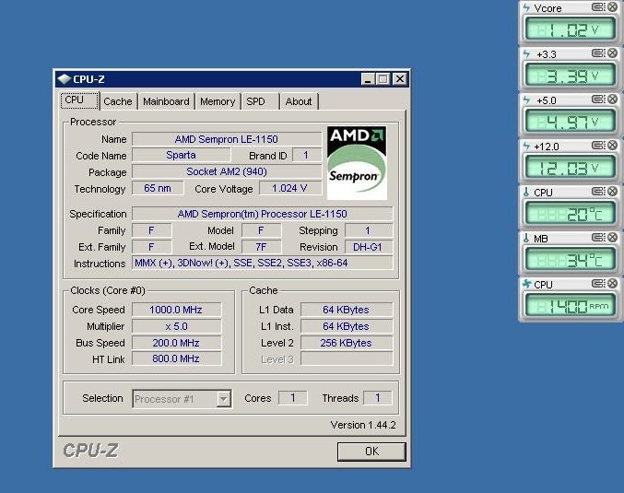The height and width of the screenshot is (493, 624).
Task: Click the Name field AMD Sempron LE-1150
Action: coord(227,139)
